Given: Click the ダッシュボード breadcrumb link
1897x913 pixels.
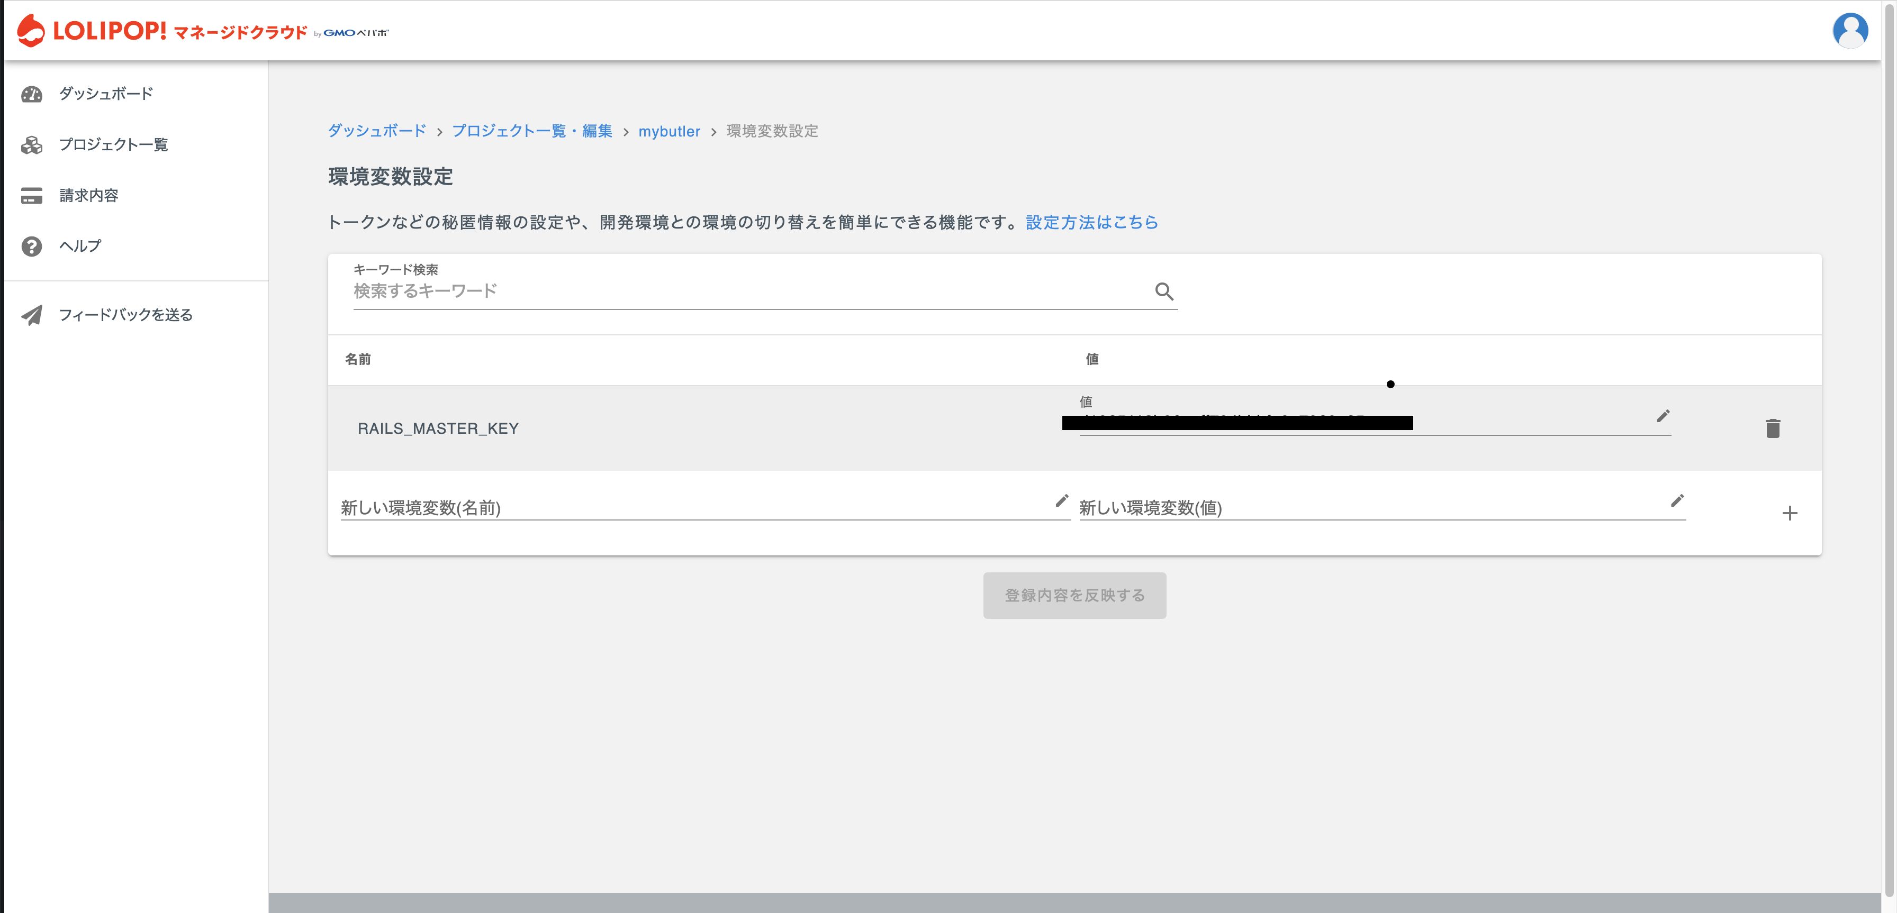Looking at the screenshot, I should 376,131.
